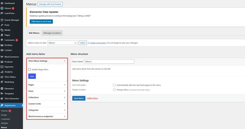Click the Save Menu button
This screenshot has height=129, width=245.
(x=79, y=98)
